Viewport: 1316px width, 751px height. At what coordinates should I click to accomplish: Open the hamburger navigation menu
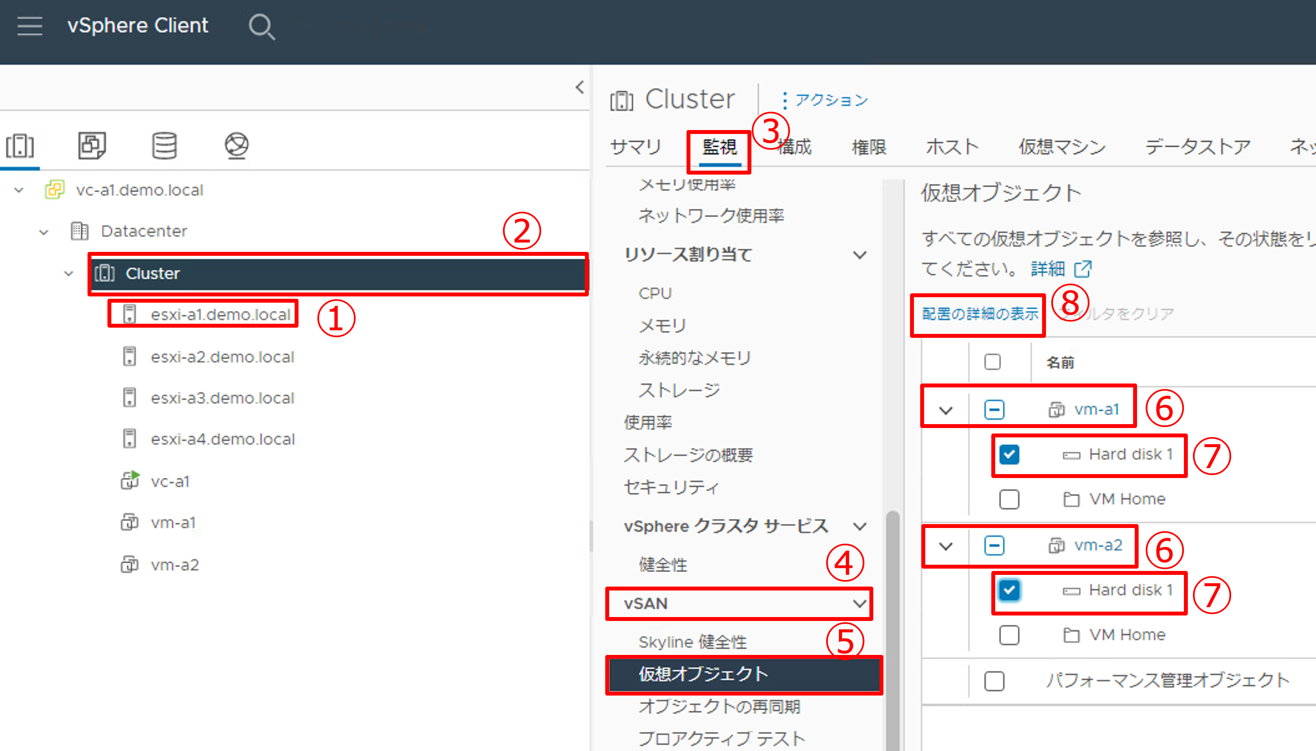tap(29, 26)
